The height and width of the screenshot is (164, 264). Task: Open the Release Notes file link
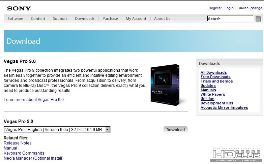(18, 143)
